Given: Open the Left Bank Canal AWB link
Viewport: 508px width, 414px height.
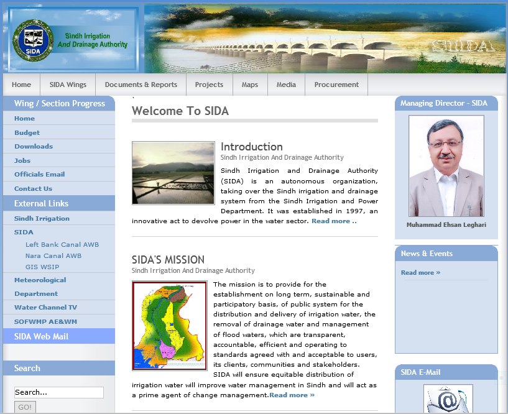Looking at the screenshot, I should click(62, 244).
